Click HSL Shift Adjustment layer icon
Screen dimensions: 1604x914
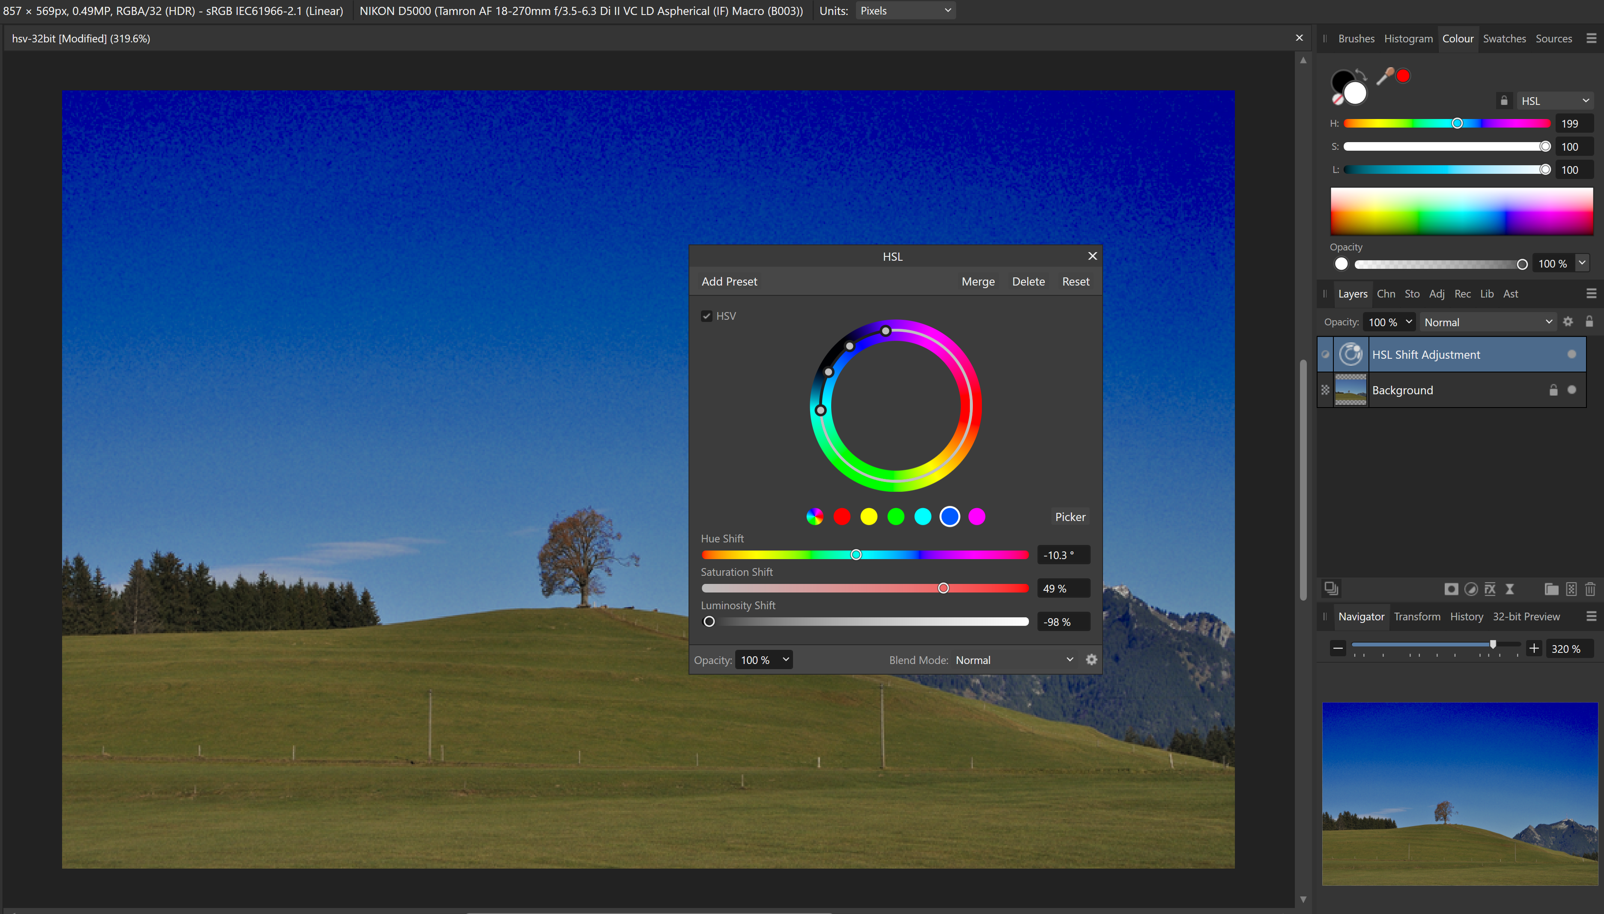click(1351, 354)
